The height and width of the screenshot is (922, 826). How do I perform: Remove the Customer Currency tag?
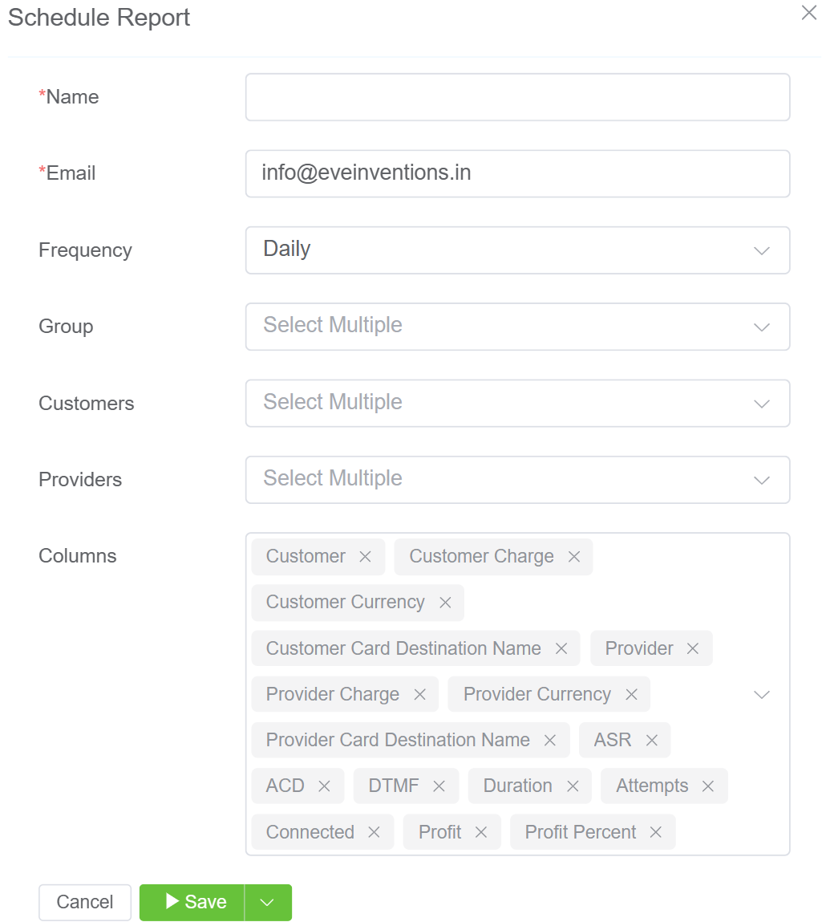pos(445,603)
